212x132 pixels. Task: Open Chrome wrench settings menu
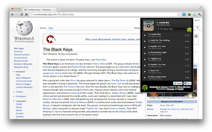pyautogui.click(x=199, y=14)
